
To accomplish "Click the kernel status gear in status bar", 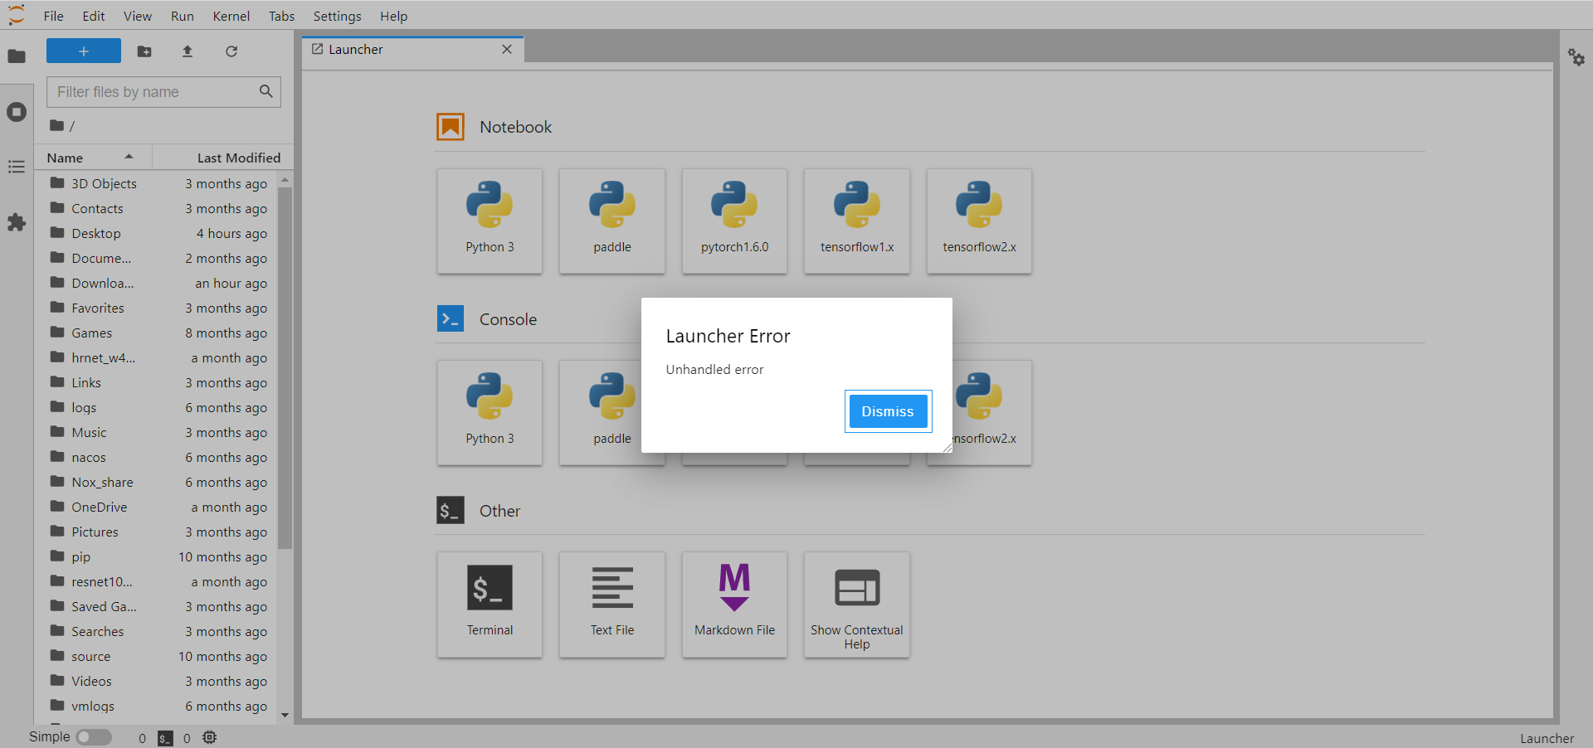I will (210, 737).
